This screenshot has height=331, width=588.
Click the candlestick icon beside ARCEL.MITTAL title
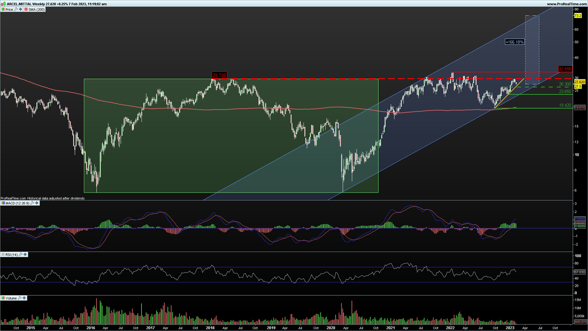pos(3,4)
